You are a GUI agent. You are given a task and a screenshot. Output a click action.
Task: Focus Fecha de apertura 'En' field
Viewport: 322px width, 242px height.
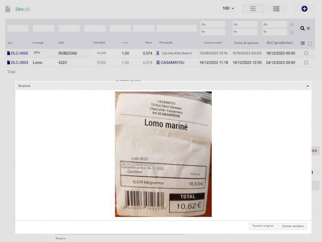pos(245,32)
